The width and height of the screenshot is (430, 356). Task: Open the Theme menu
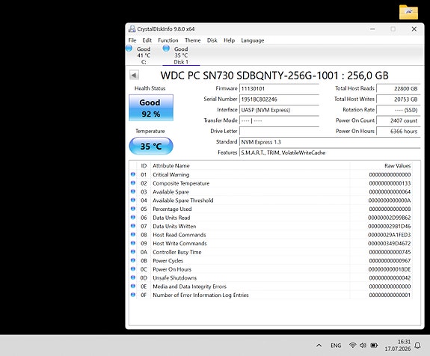(192, 40)
